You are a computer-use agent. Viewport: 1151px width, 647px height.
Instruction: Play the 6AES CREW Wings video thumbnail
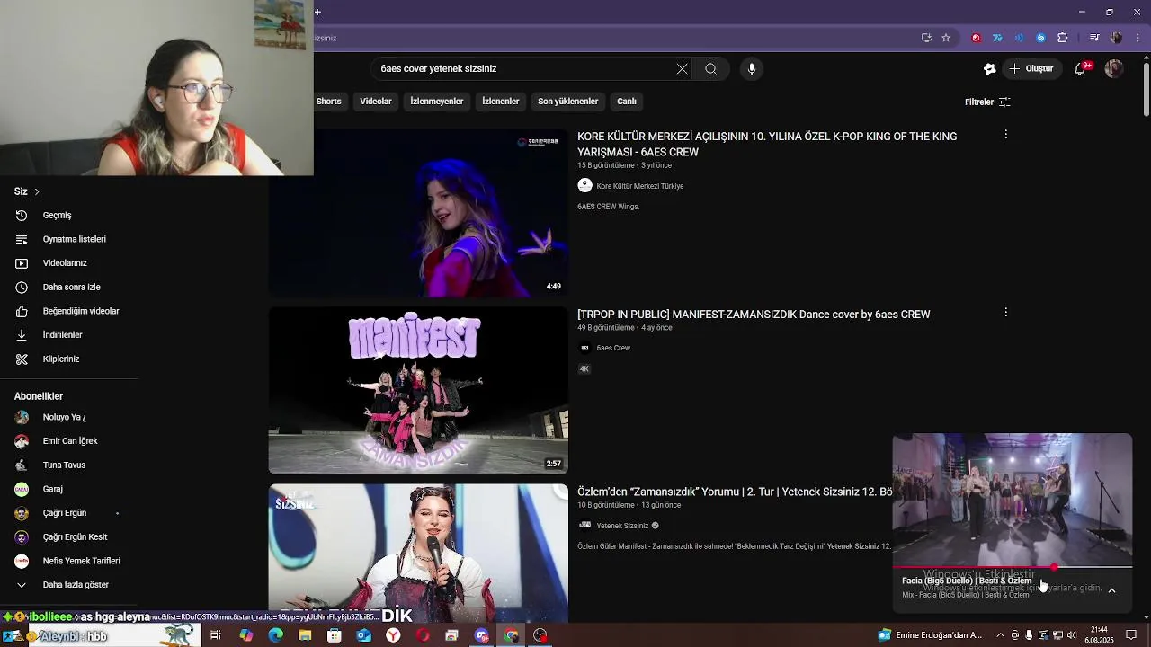(418, 213)
